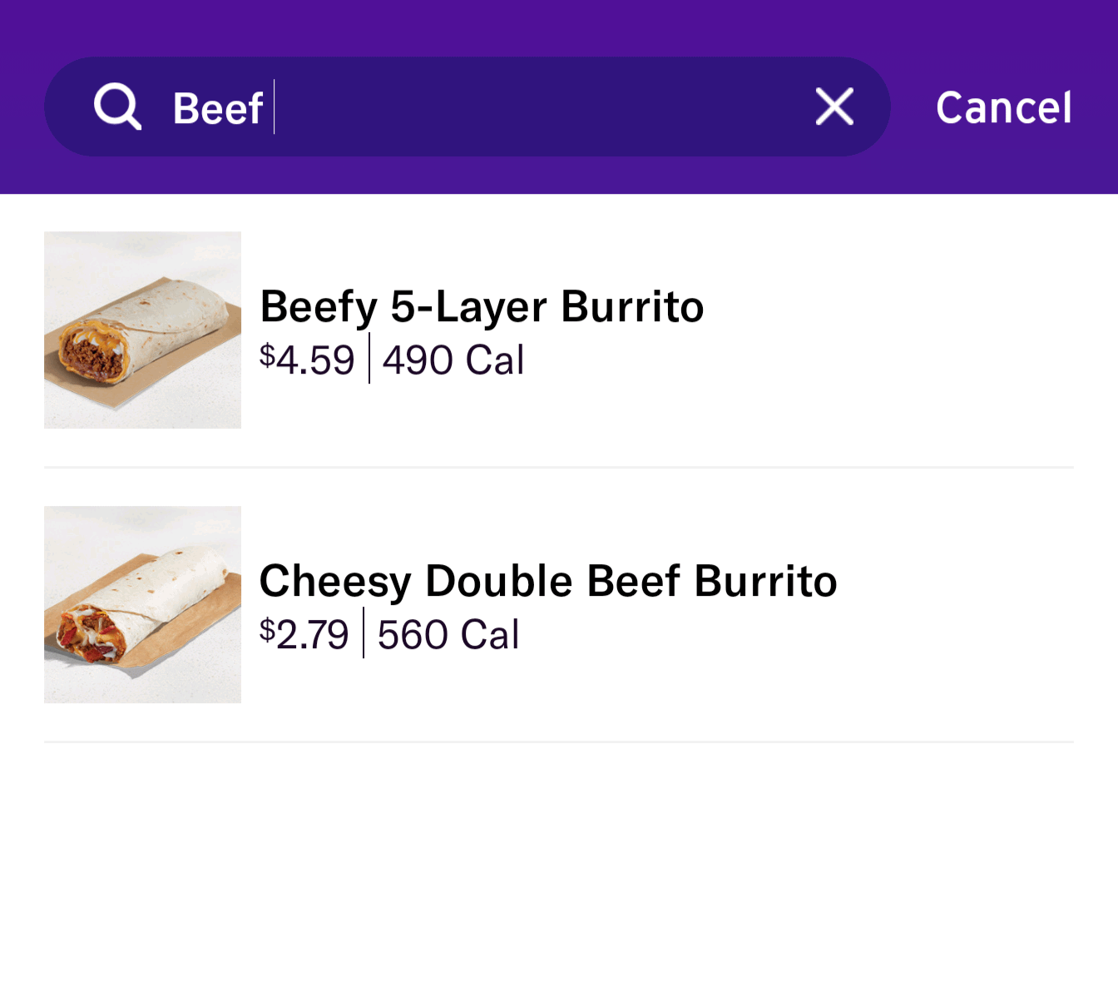This screenshot has height=1007, width=1118.
Task: Click the purple header area above the search bar
Action: (x=559, y=25)
